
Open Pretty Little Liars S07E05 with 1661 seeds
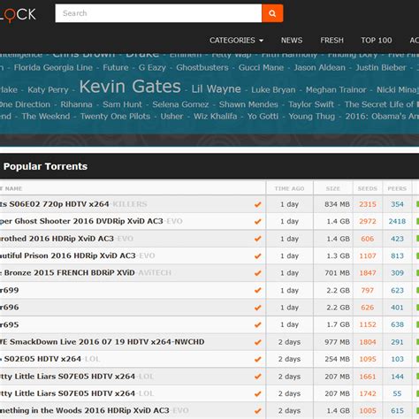point(67,377)
